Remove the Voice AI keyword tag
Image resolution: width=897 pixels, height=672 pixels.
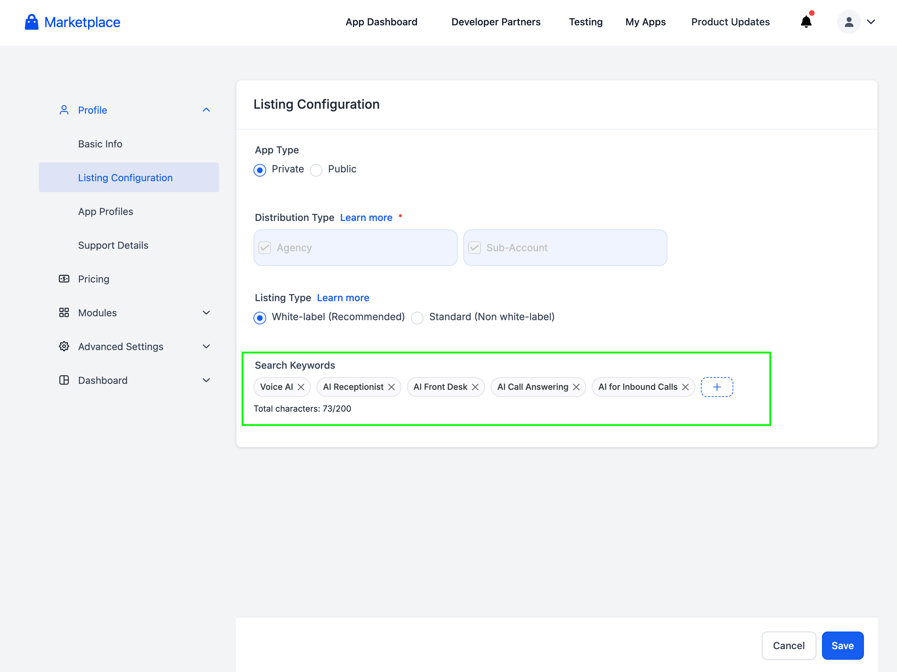tap(301, 387)
